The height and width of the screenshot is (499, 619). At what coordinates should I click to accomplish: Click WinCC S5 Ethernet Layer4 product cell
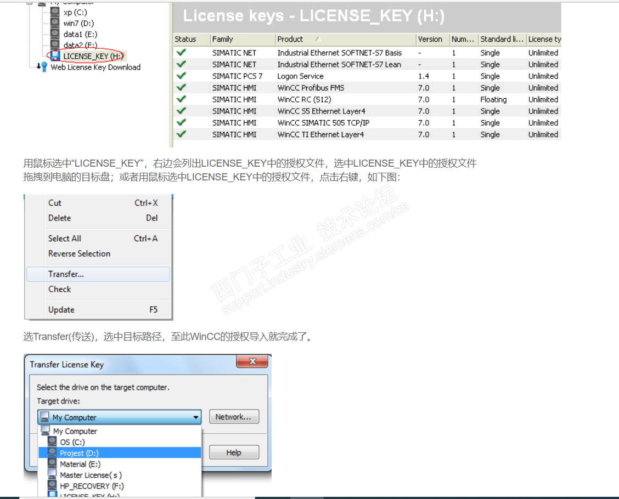tap(322, 111)
